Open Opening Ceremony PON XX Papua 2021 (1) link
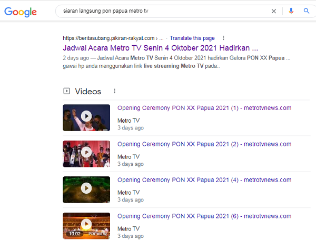This screenshot has height=240, width=316. (x=204, y=108)
